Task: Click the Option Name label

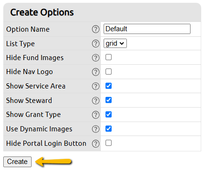Action: 28,29
